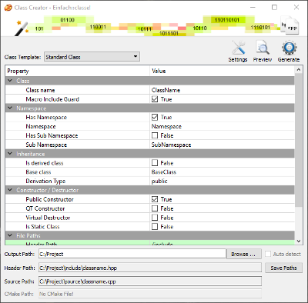Toggle the Auto detect checkbox
308x303 pixels.
click(x=268, y=254)
